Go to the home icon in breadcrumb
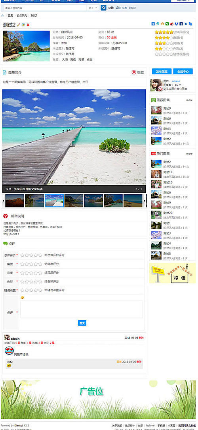This screenshot has width=198, height=430. pyautogui.click(x=2, y=15)
